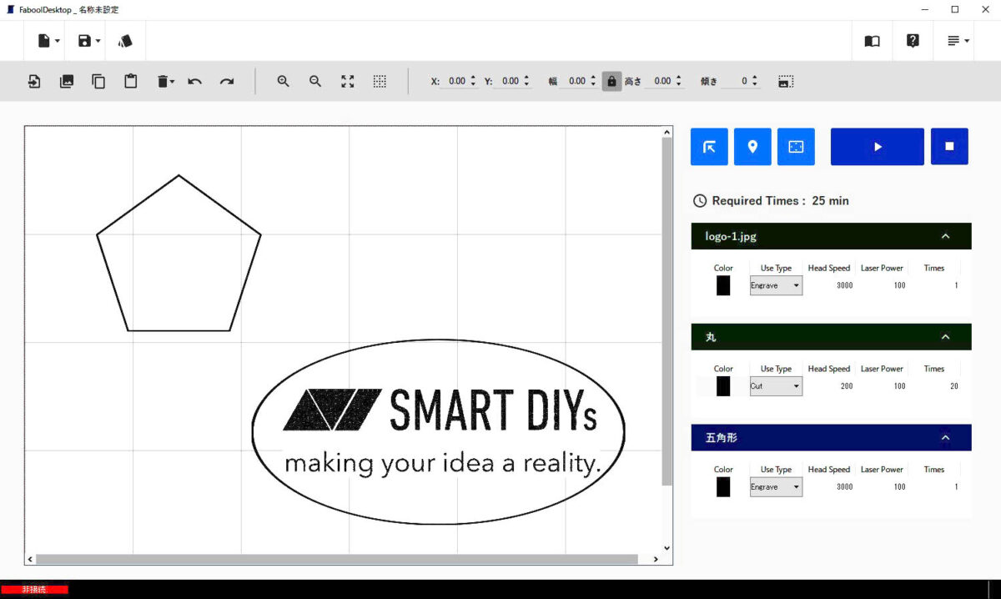Open the help question mark icon
Image resolution: width=1001 pixels, height=599 pixels.
pos(913,40)
